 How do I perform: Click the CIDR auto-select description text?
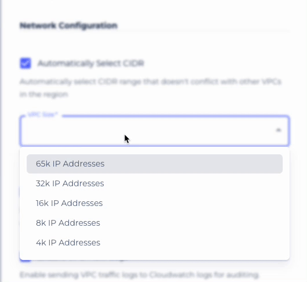coord(151,88)
